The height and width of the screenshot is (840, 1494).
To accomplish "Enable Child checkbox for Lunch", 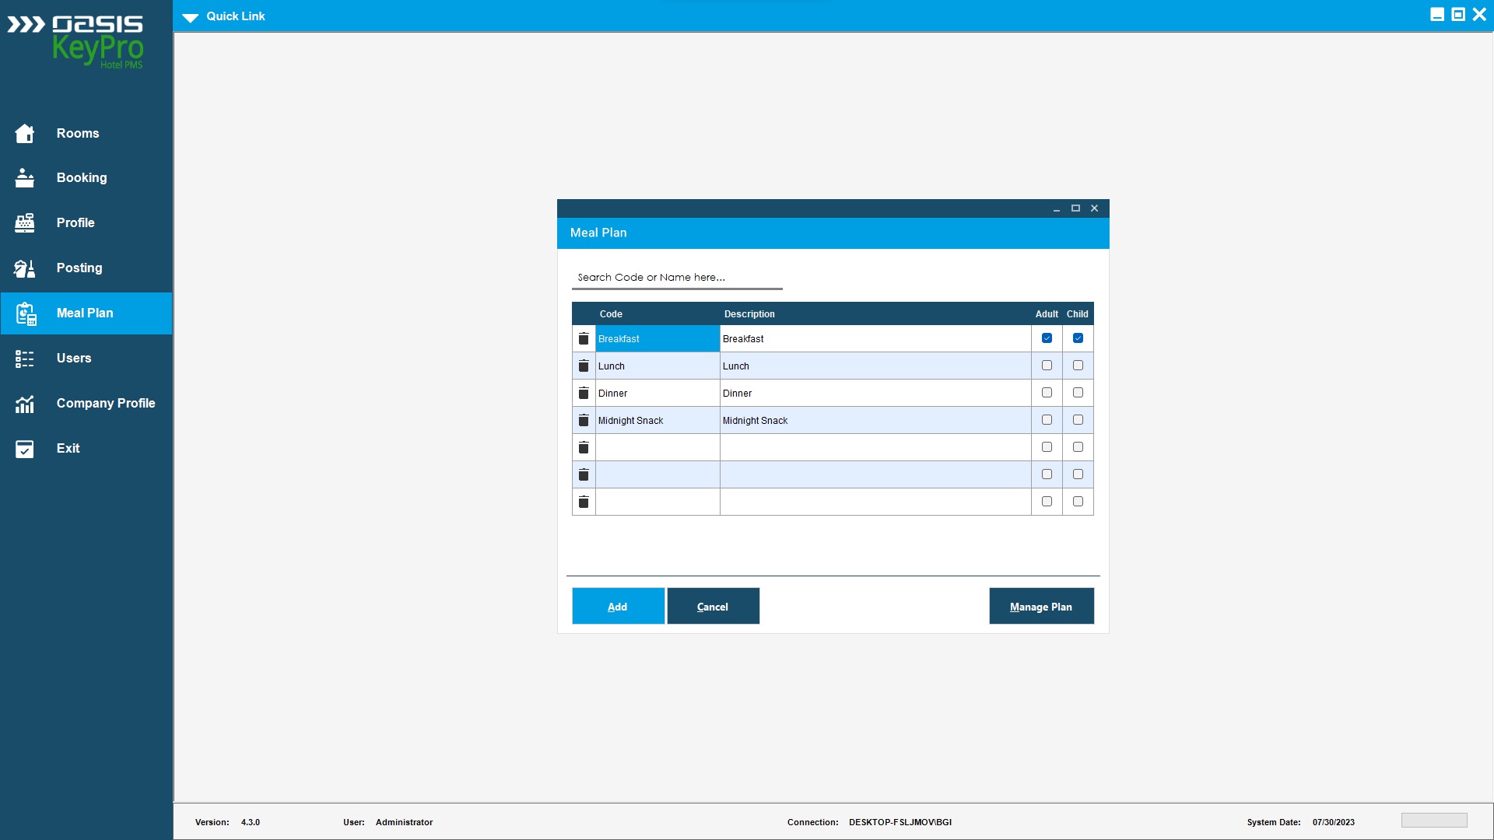I will point(1078,366).
